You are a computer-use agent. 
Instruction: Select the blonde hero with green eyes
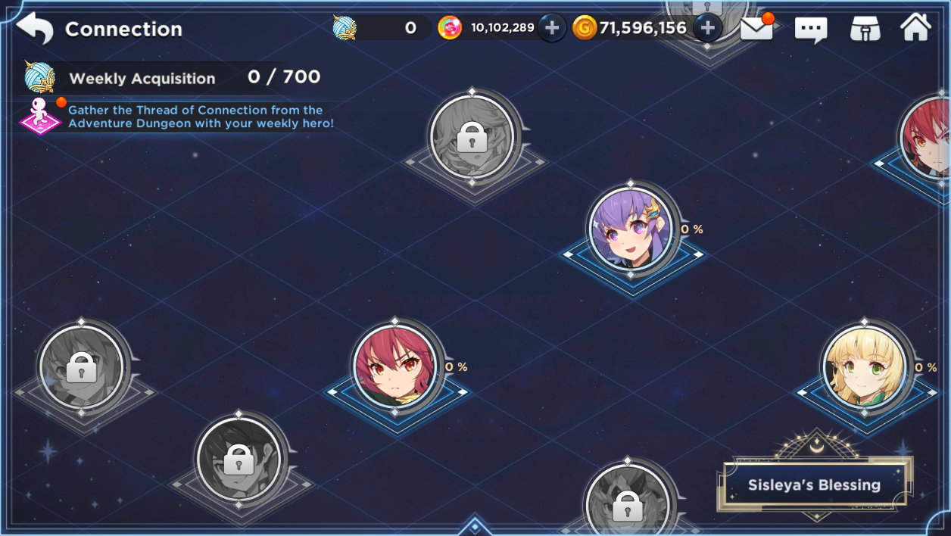tap(865, 366)
